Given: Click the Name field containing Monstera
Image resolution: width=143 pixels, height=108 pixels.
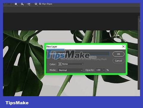Looking at the screenshot, I should (x=83, y=54).
